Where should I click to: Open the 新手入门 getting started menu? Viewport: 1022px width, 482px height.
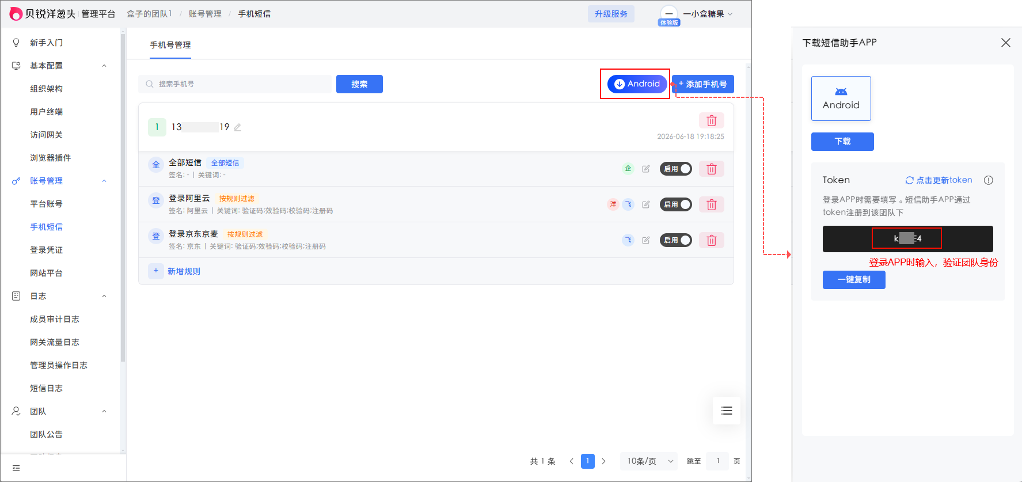[x=46, y=43]
